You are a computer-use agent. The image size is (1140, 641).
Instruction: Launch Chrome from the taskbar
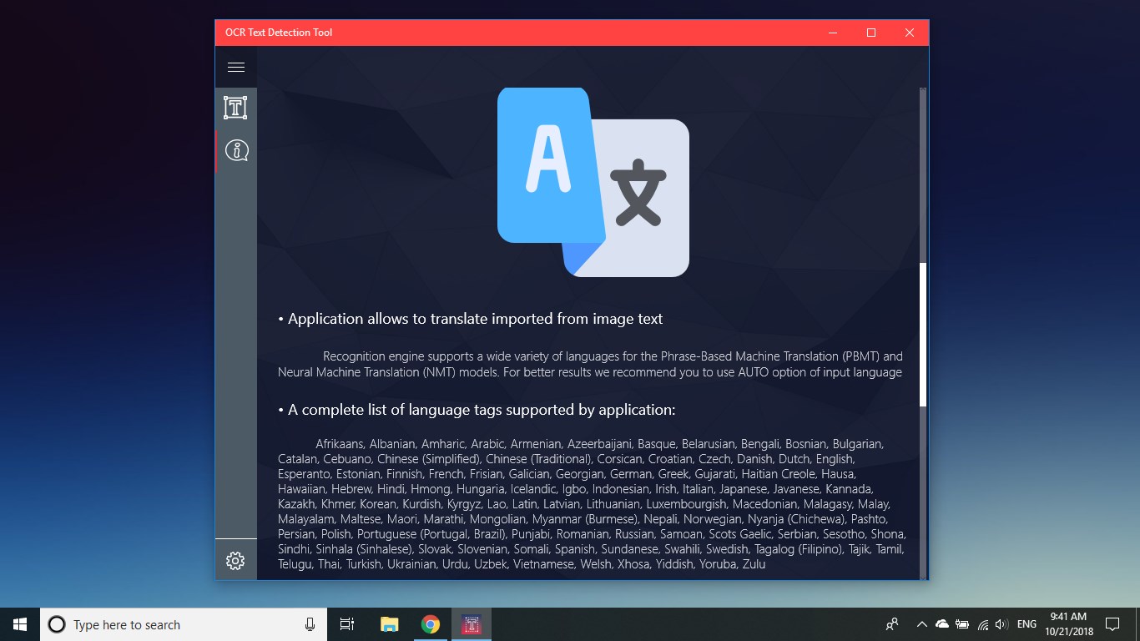pyautogui.click(x=431, y=624)
